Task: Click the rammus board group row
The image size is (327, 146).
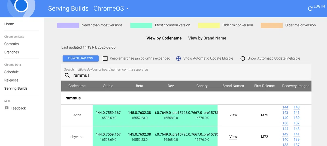Action: (186, 98)
